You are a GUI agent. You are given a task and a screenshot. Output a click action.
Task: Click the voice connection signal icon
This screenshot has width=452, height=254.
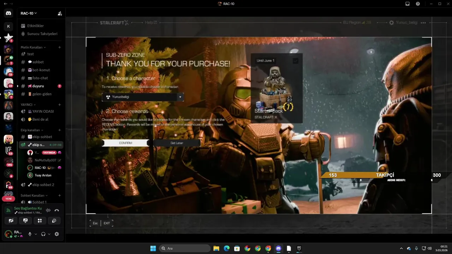[x=8, y=210]
